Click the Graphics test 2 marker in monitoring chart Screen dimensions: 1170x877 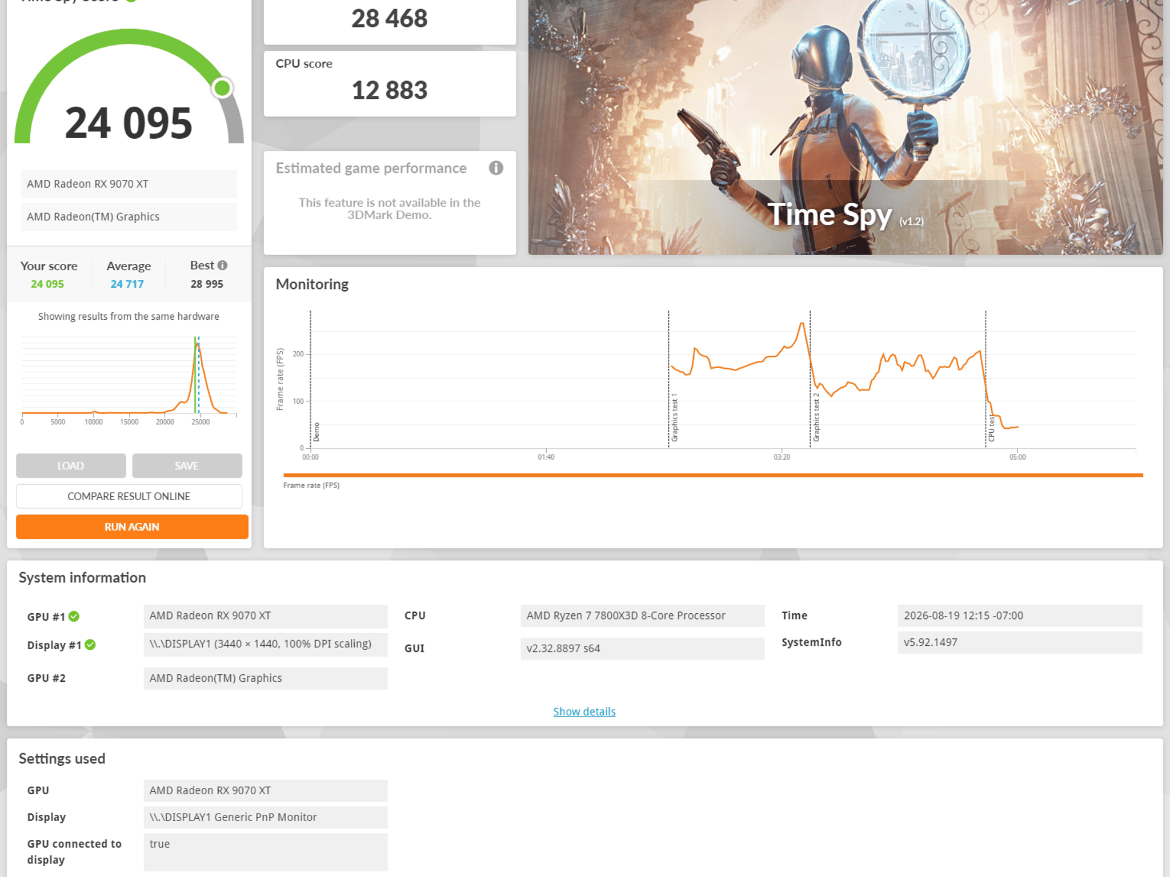pyautogui.click(x=816, y=417)
